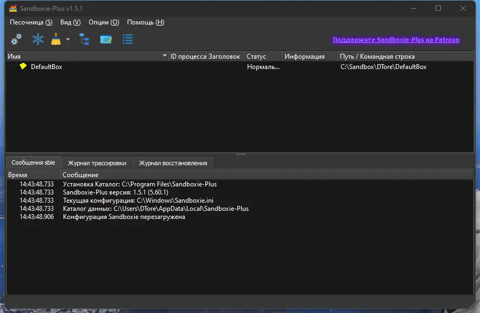Click the splitter handle dots between panels

241,154
